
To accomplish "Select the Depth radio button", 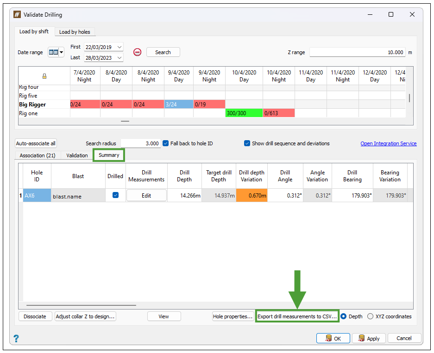I will pos(343,316).
